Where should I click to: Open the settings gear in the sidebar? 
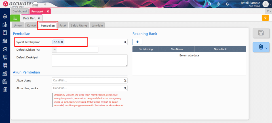coord(5,16)
